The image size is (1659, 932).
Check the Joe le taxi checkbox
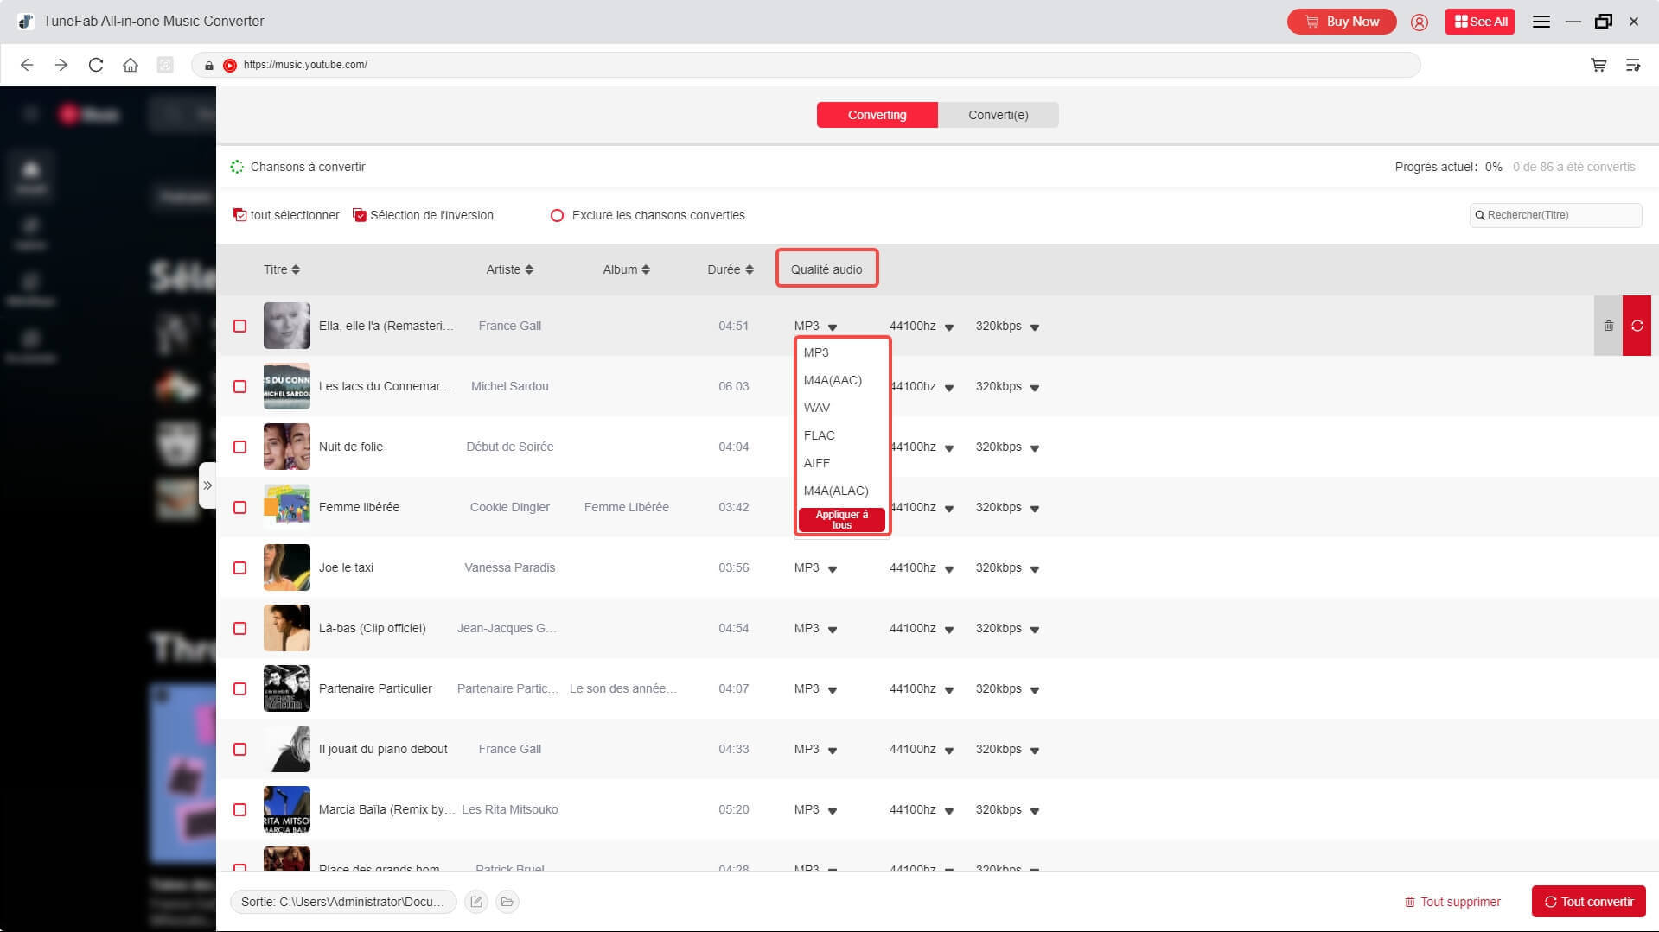(240, 567)
